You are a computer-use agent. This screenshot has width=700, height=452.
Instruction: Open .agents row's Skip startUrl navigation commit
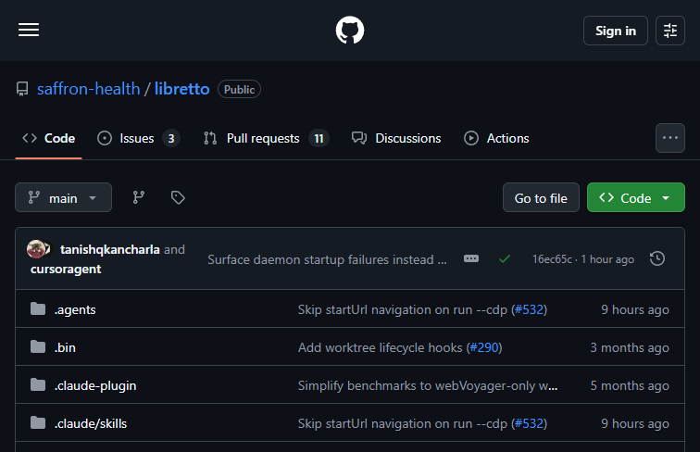(x=403, y=309)
